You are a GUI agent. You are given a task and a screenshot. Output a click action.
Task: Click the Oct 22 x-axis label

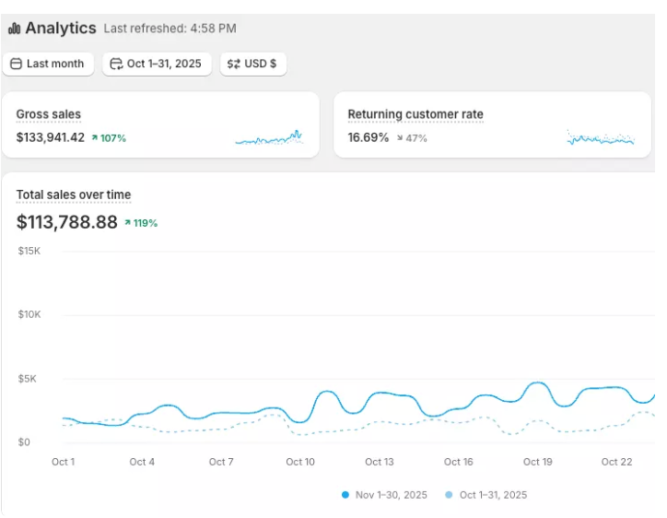617,462
